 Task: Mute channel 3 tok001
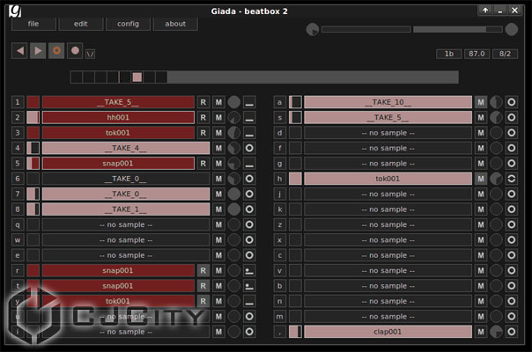[218, 133]
